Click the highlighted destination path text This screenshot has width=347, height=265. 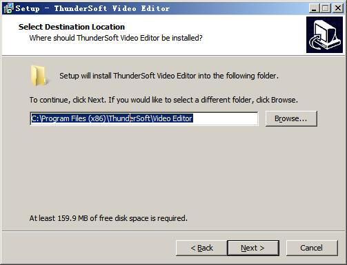tap(112, 118)
